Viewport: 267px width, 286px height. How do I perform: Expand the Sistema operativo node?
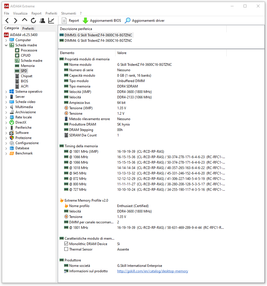click(x=6, y=92)
